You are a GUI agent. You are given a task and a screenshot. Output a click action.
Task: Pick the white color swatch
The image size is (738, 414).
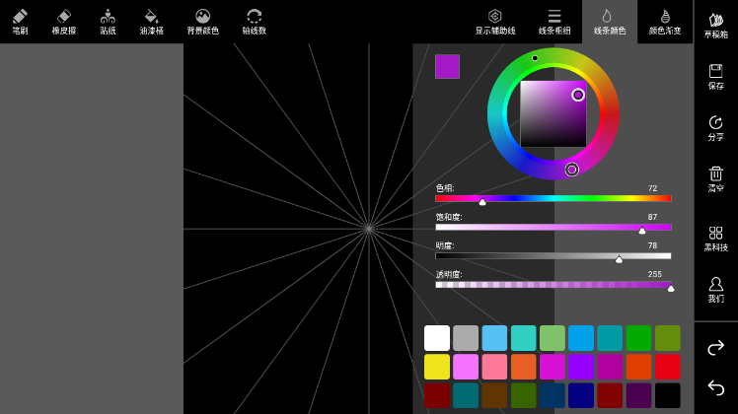point(437,338)
